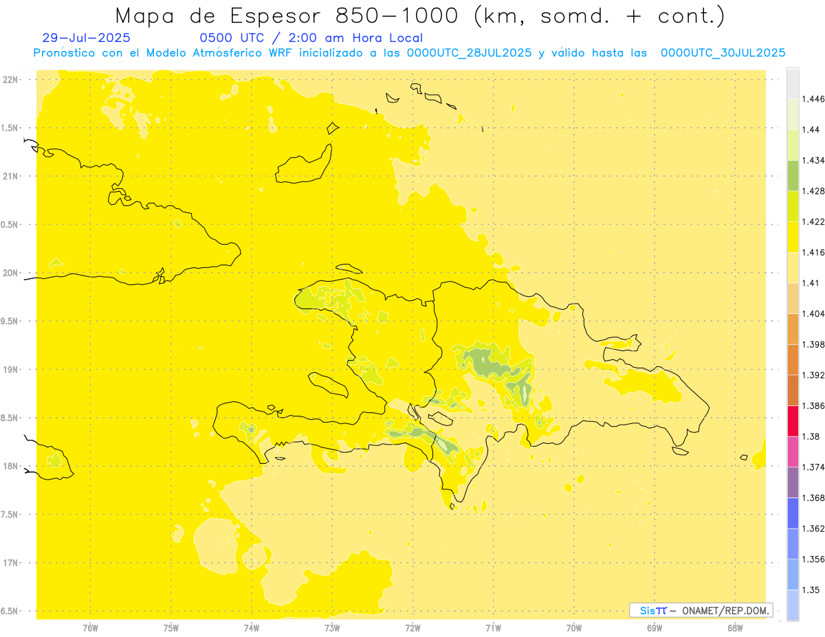This screenshot has height=637, width=825.
Task: Pick the bright yellow swatch between 1.416 and 1.422
Action: click(793, 237)
